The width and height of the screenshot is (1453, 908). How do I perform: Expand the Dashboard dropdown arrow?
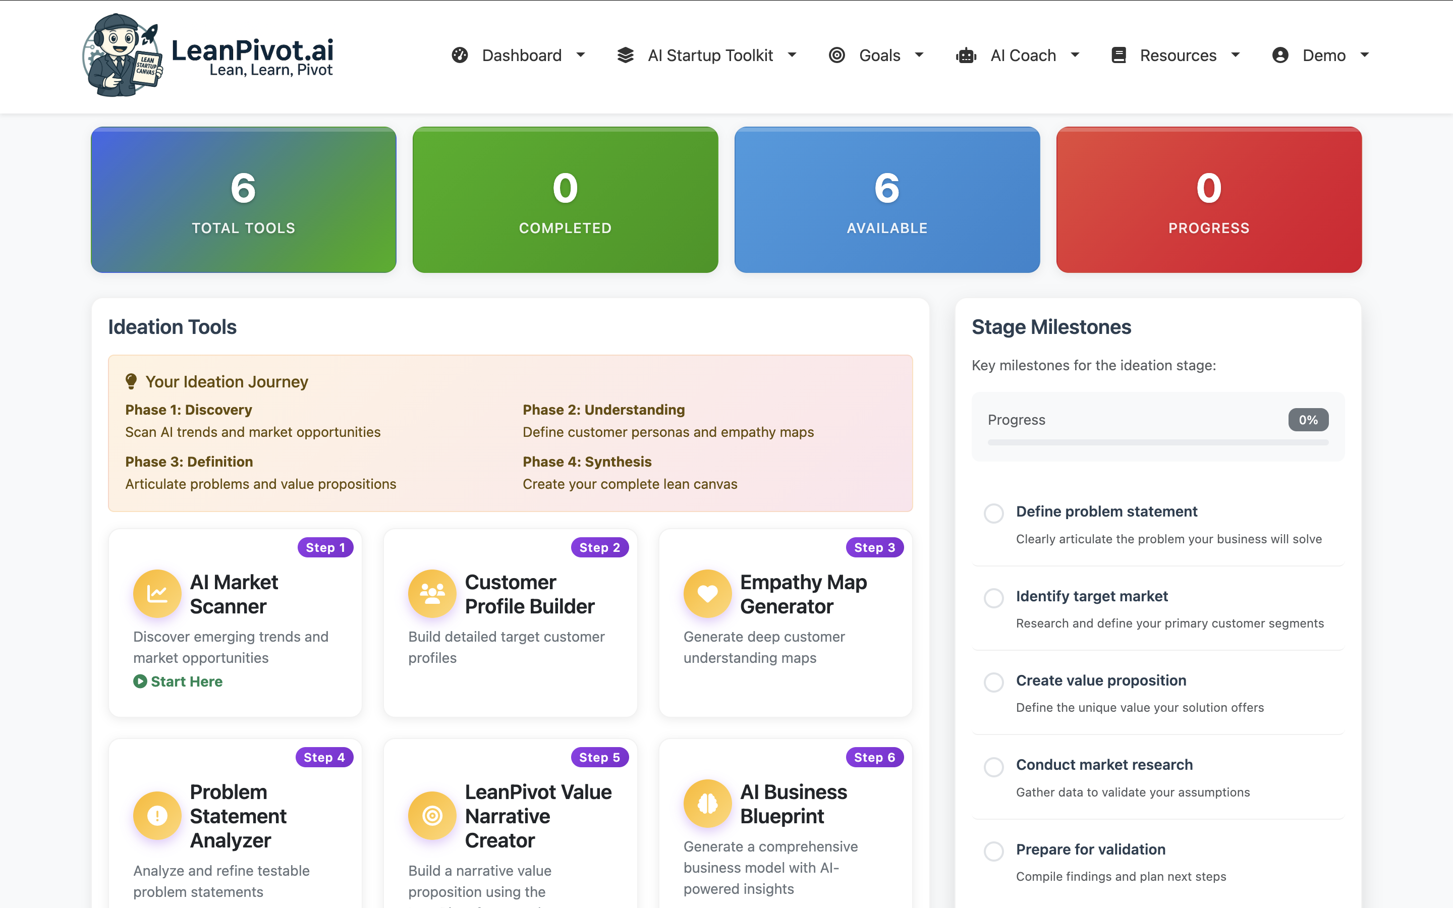[x=581, y=55]
